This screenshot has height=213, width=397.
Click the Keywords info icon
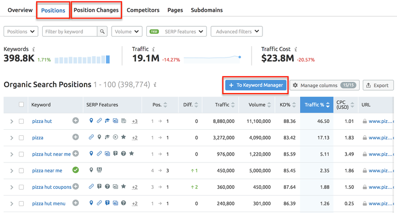click(x=33, y=49)
